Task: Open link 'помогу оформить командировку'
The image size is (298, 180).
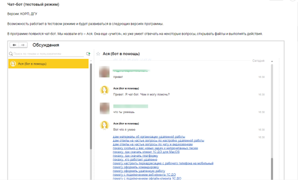Action: tap(136, 167)
